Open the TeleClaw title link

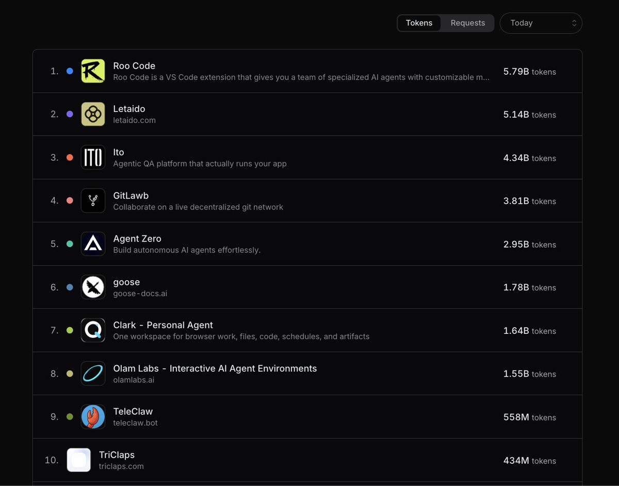[x=133, y=411]
